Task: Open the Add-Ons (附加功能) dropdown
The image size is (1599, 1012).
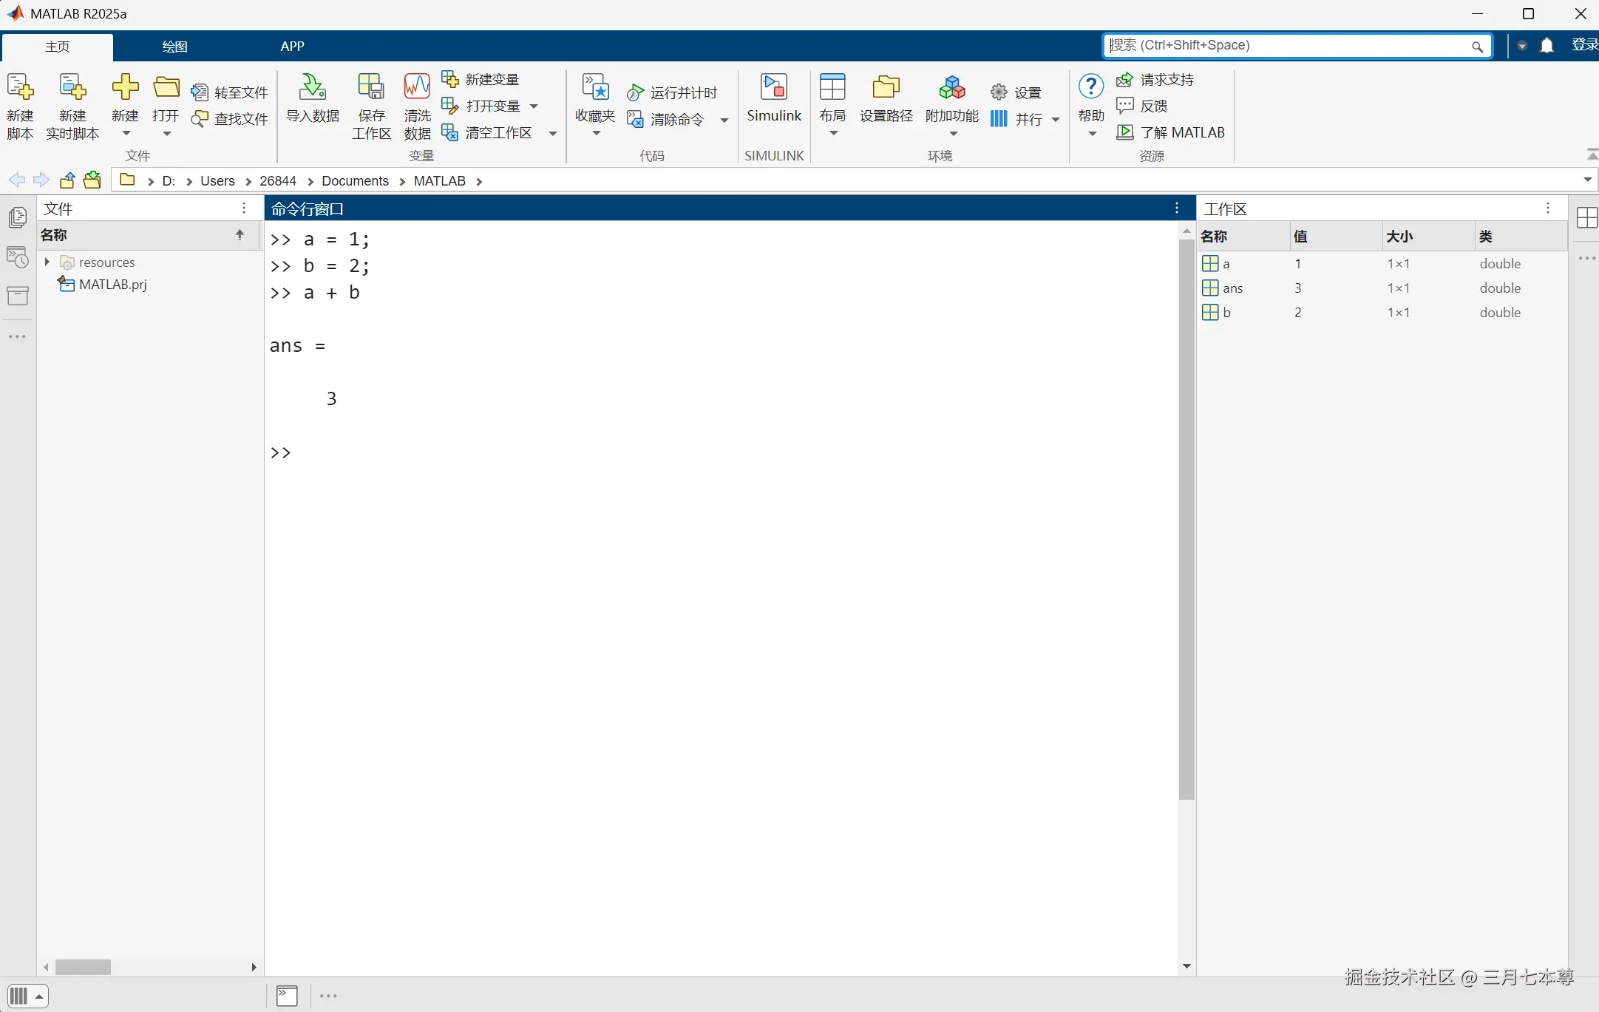Action: coord(953,134)
